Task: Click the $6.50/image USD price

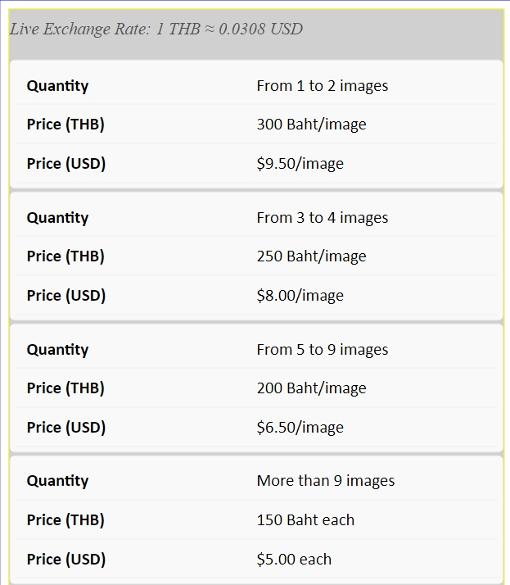Action: pos(300,427)
